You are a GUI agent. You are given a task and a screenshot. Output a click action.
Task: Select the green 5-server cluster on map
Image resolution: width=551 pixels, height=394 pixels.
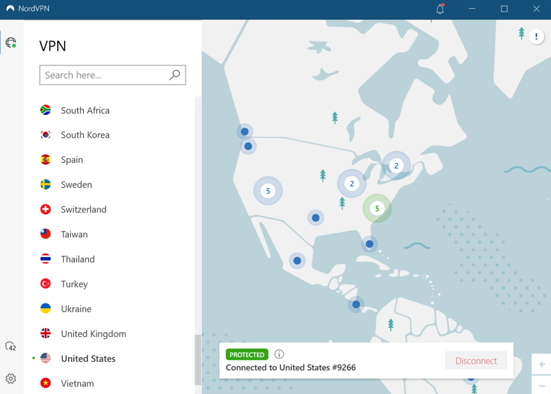(x=377, y=209)
